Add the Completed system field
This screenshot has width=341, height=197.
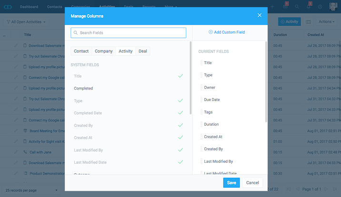tap(83, 88)
